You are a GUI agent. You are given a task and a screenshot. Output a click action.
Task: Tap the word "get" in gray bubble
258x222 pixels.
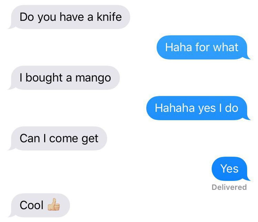90,139
